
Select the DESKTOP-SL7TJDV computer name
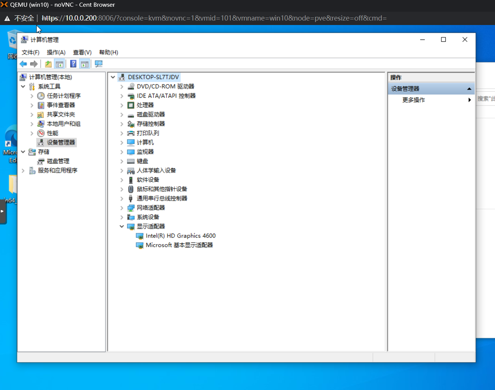[154, 77]
